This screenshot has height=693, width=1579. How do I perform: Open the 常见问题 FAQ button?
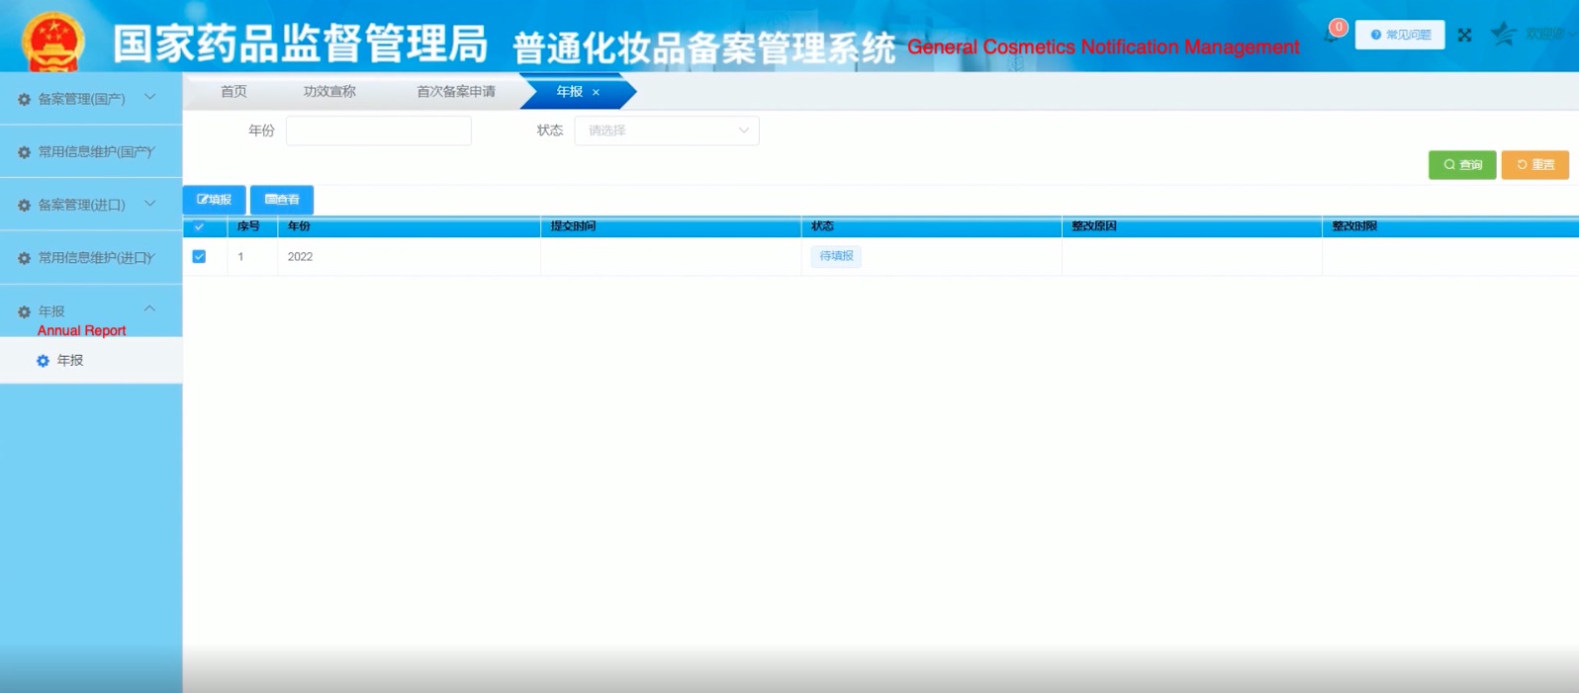tap(1400, 35)
